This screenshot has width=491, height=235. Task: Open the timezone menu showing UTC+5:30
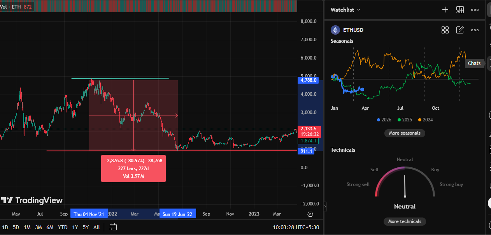pos(296,227)
